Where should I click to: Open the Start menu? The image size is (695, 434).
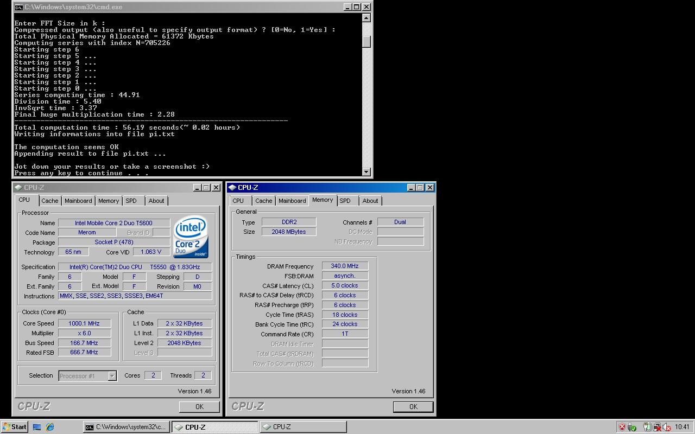[15, 427]
